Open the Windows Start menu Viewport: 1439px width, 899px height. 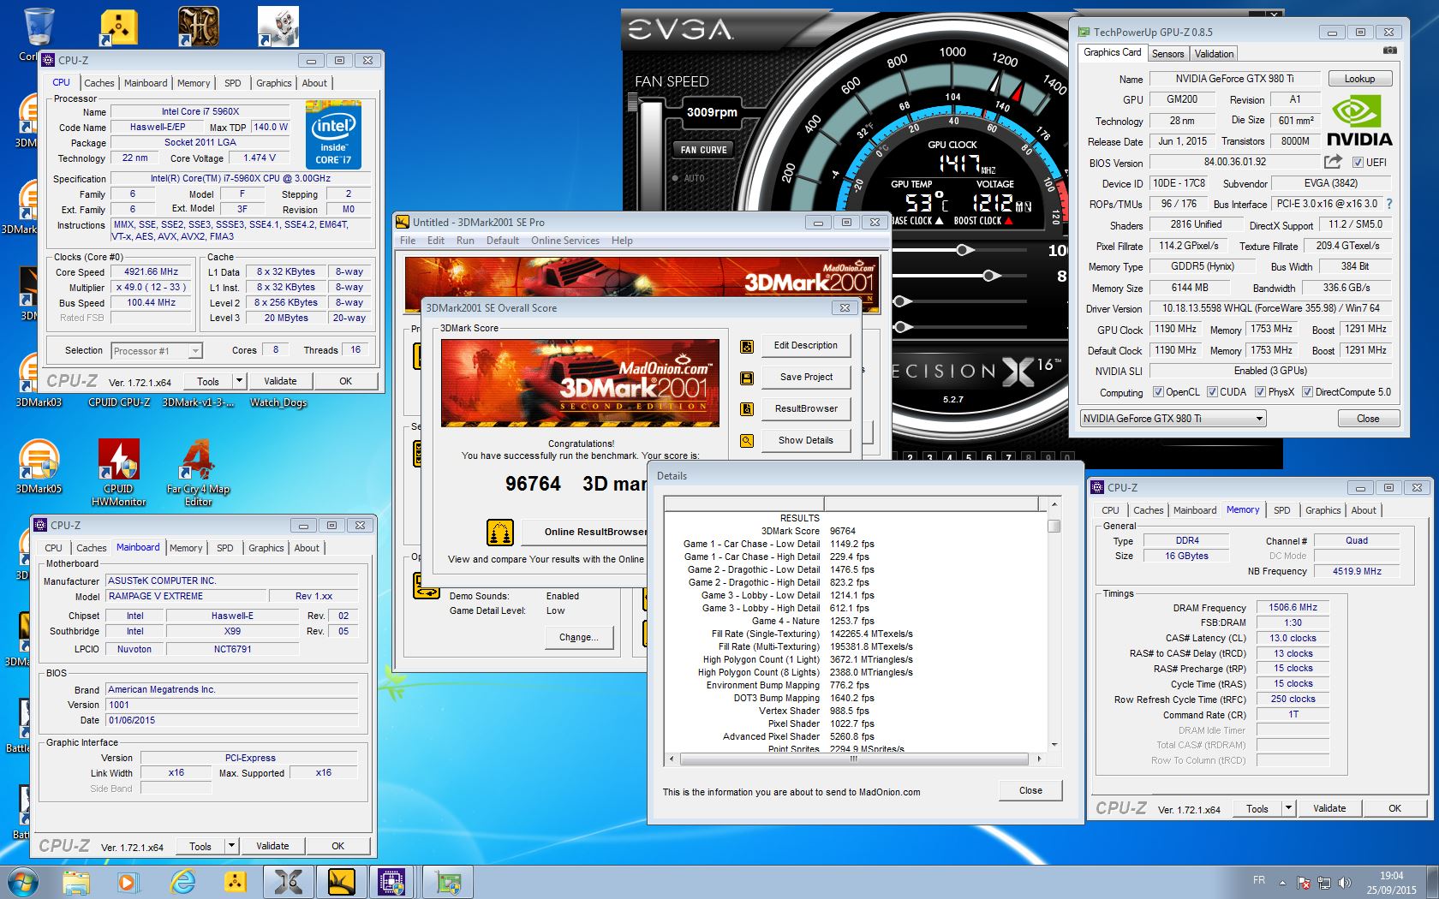(23, 882)
